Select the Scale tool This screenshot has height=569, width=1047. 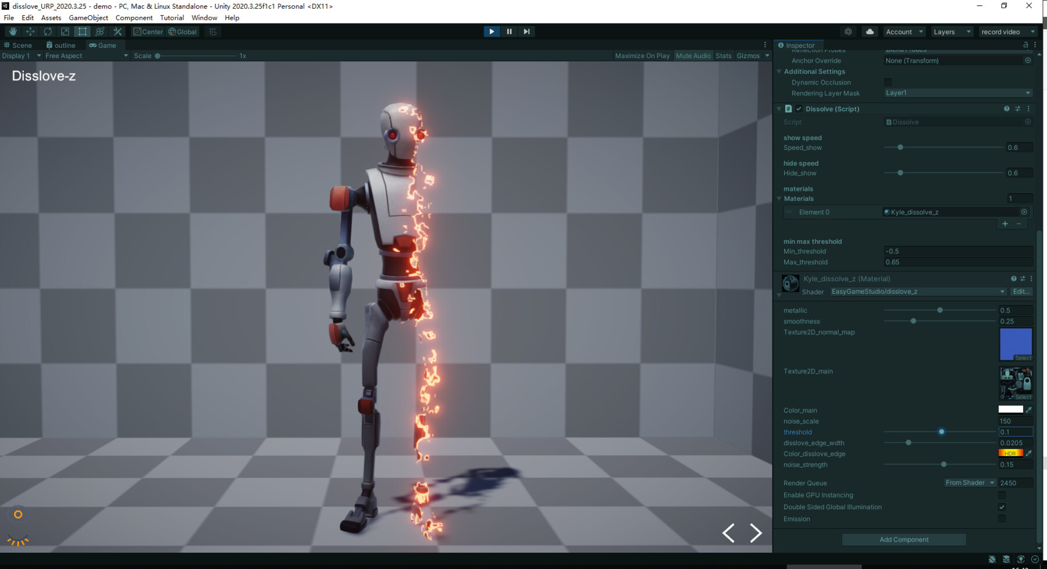[x=65, y=31]
